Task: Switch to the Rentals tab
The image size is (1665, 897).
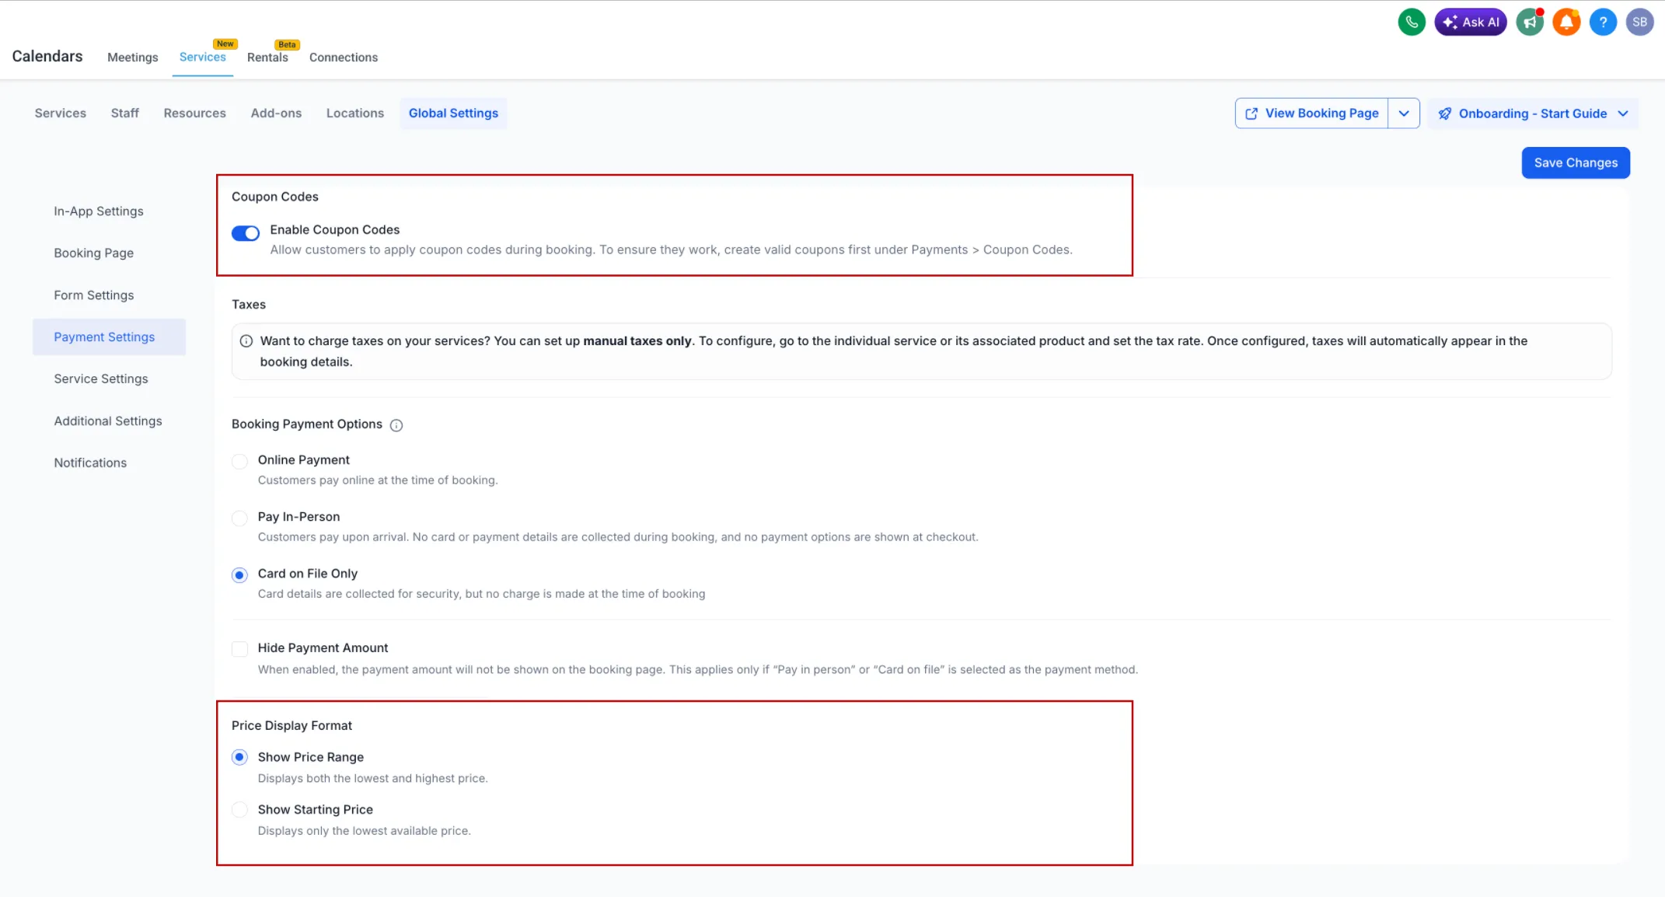Action: (x=267, y=57)
